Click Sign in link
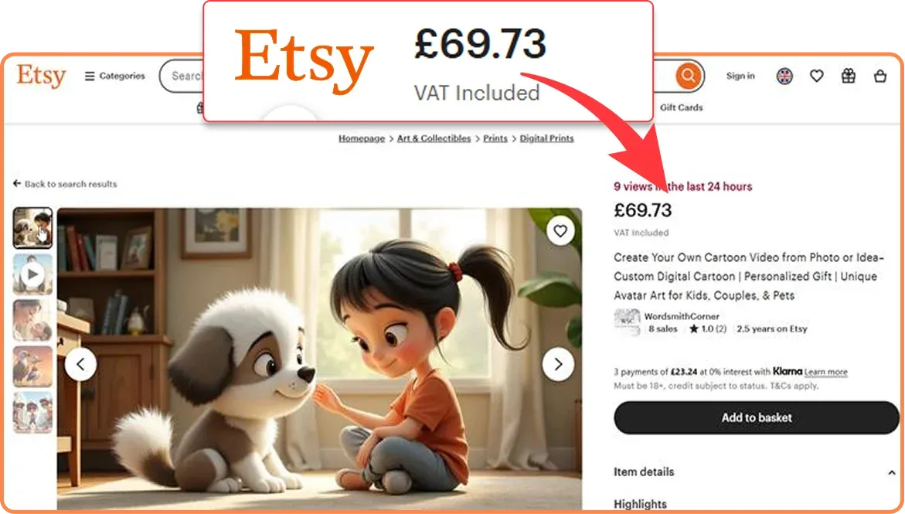 (740, 76)
